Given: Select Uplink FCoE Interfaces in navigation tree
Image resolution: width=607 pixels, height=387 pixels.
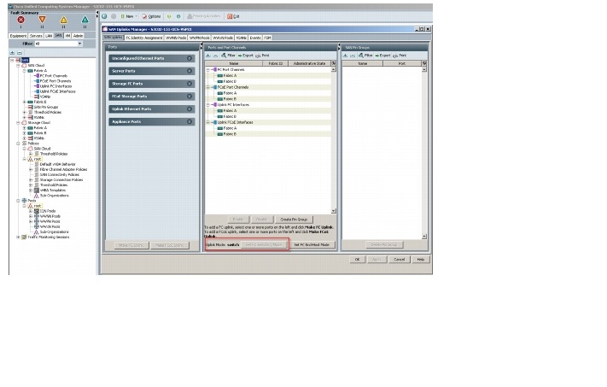Looking at the screenshot, I should [x=58, y=91].
